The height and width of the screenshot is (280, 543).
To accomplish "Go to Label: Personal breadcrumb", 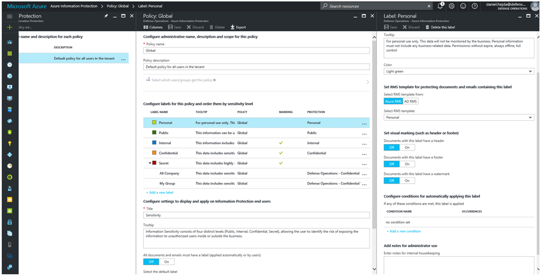I will click(150, 6).
